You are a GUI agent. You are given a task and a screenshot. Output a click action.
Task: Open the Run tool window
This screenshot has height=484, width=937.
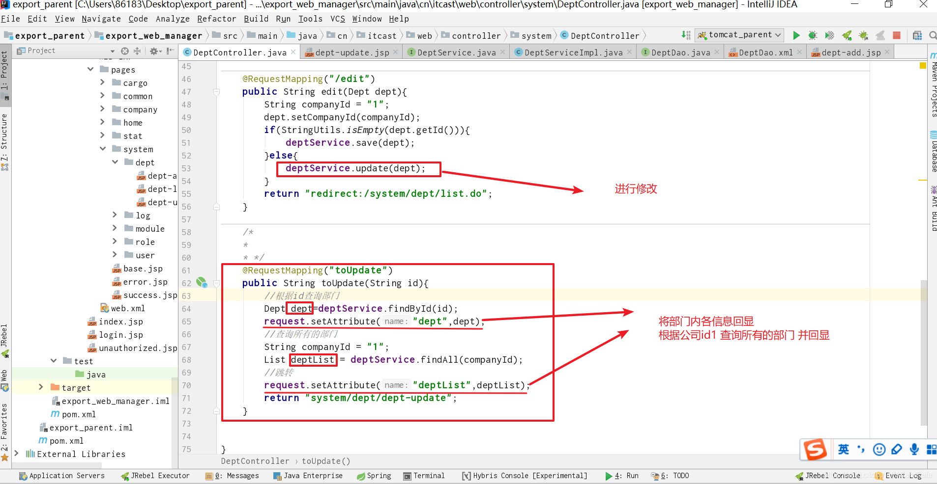pyautogui.click(x=622, y=476)
